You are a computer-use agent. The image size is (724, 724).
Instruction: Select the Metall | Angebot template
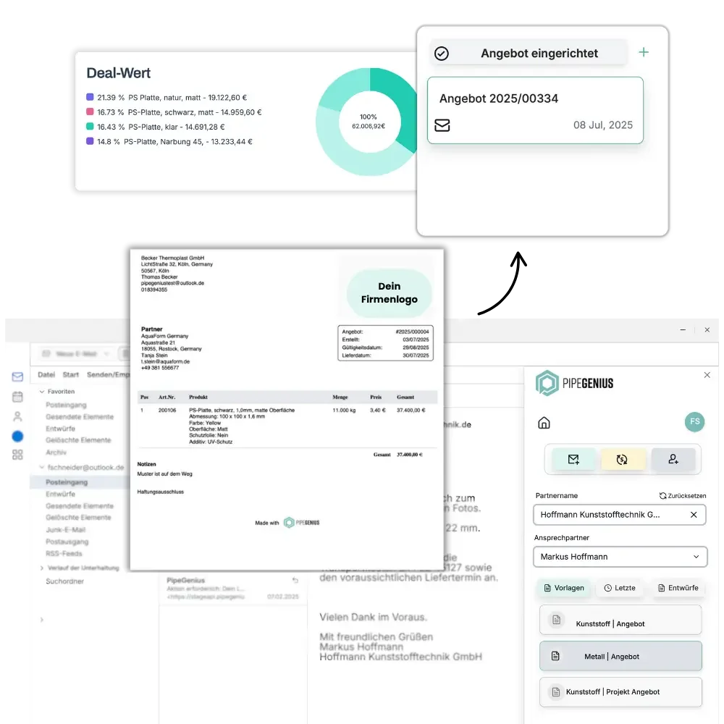620,656
